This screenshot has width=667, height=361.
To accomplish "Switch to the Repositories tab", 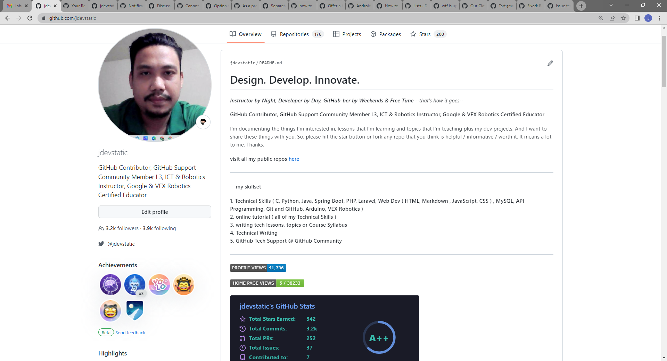I will (294, 34).
